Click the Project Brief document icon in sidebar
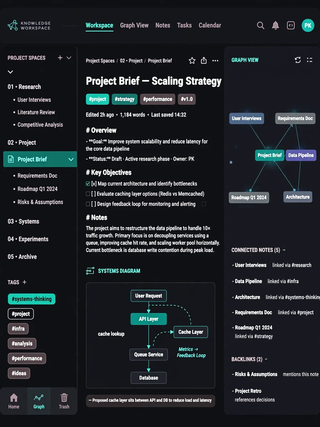The width and height of the screenshot is (320, 427). (x=11, y=159)
